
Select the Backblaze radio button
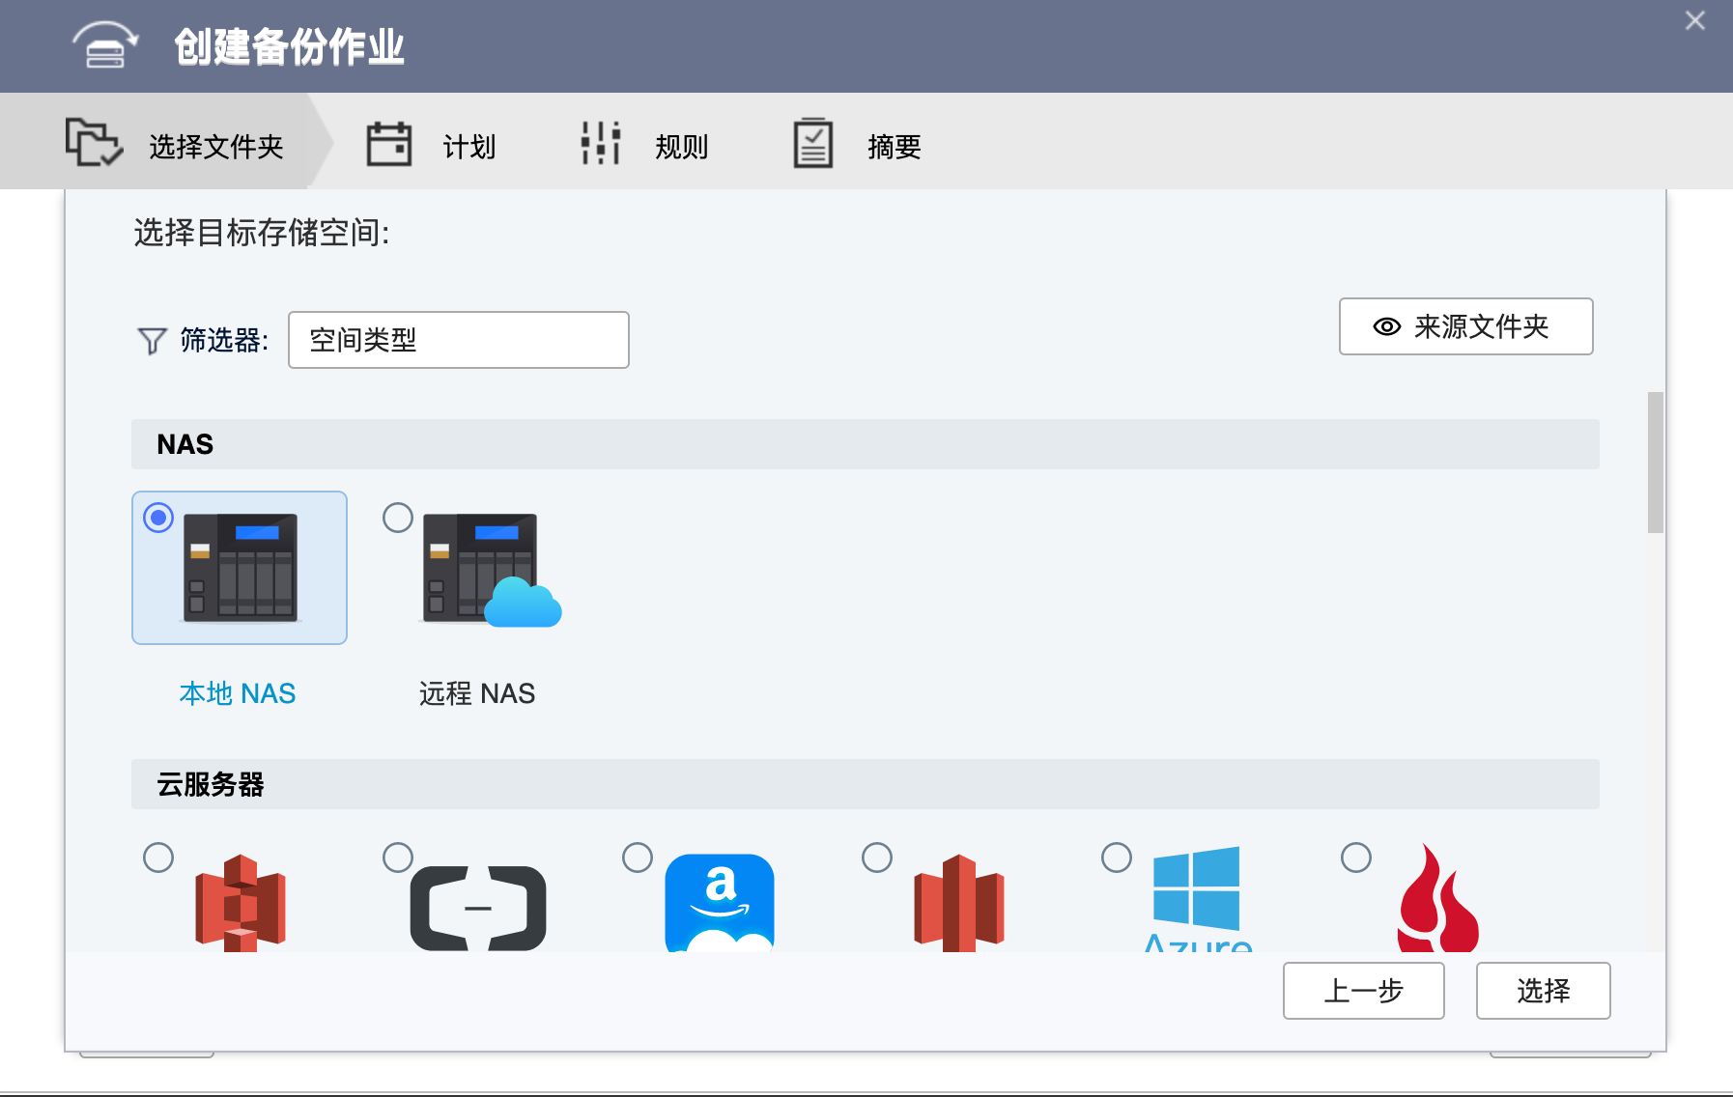1356,857
